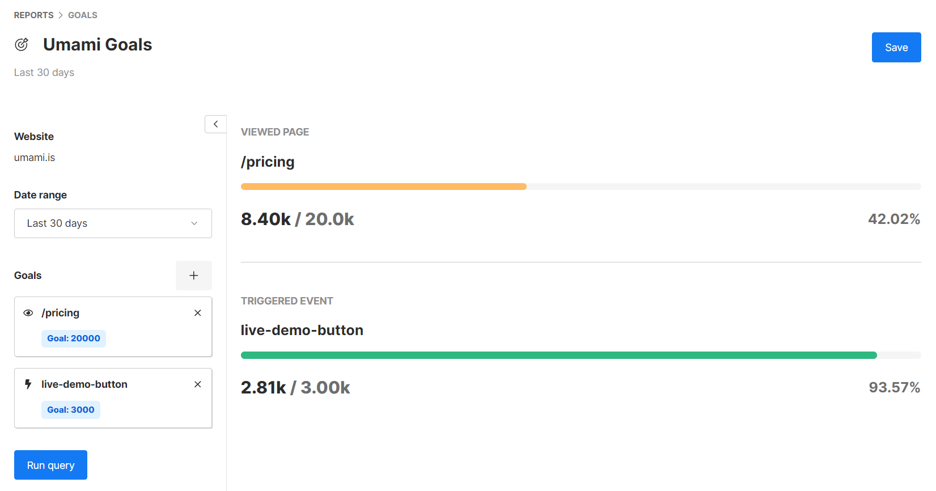Open the Last 30 days date range dropdown
This screenshot has height=491, width=936.
[113, 223]
